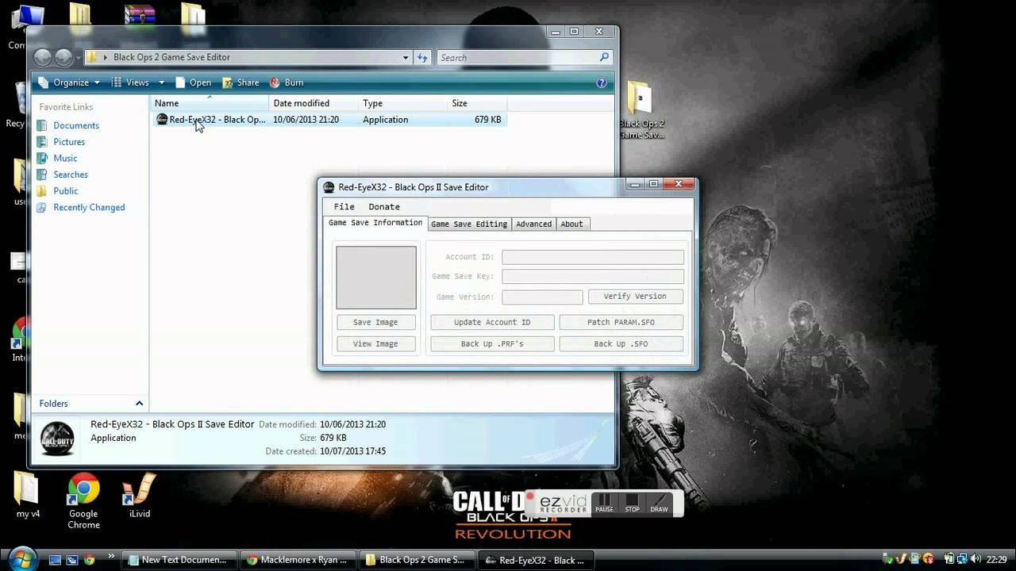Click the gray save image preview box
Screen dimensions: 1016x571
(376, 278)
